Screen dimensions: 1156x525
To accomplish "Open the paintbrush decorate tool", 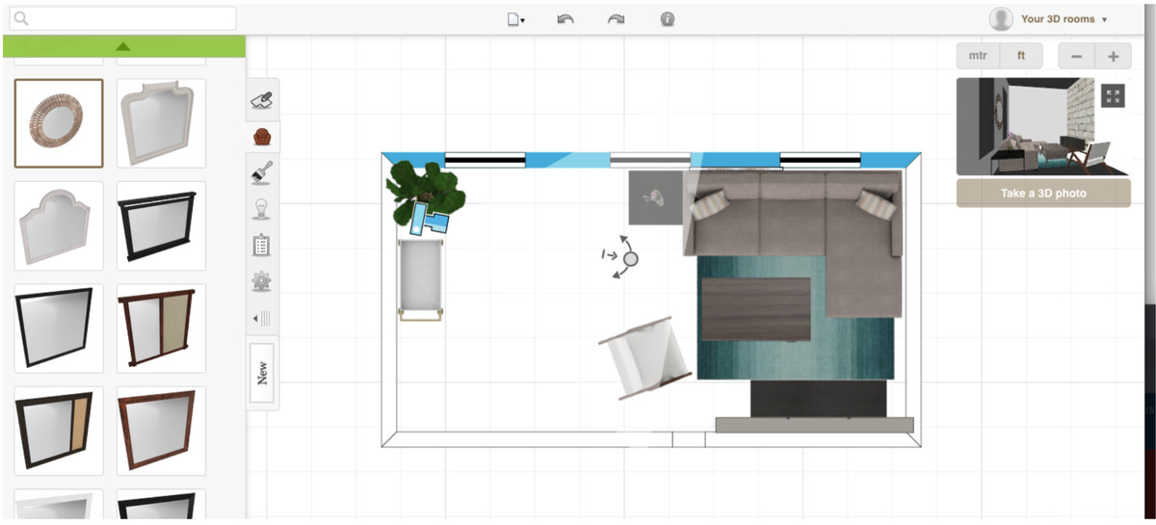I will pos(262,172).
